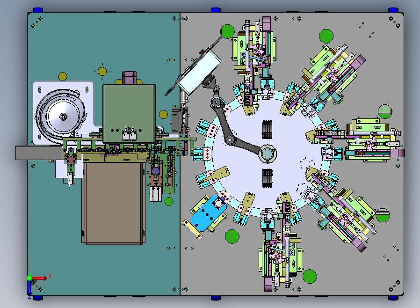Pick the small green disc right of brown bin
420x308 pixels.
point(169,201)
